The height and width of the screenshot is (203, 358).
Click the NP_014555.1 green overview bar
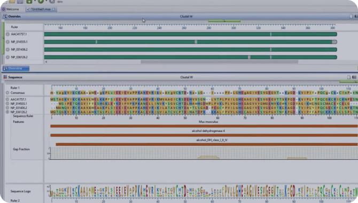click(x=190, y=42)
